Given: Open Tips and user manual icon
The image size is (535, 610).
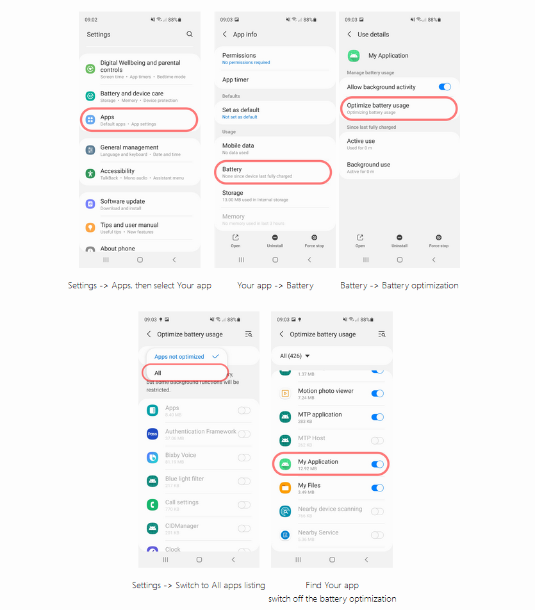Looking at the screenshot, I should 90,227.
